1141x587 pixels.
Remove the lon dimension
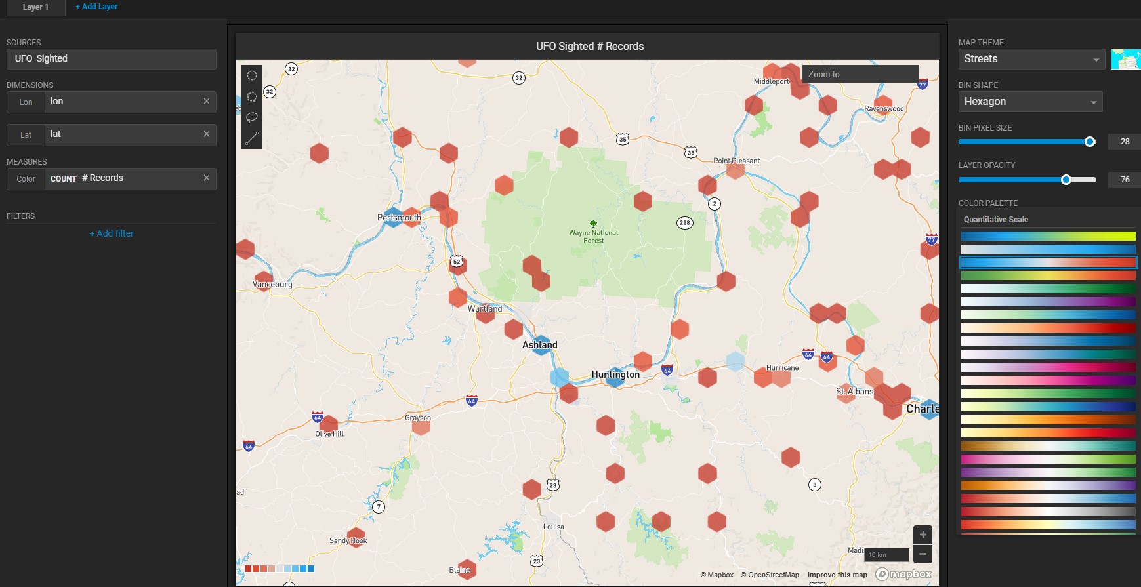click(207, 101)
